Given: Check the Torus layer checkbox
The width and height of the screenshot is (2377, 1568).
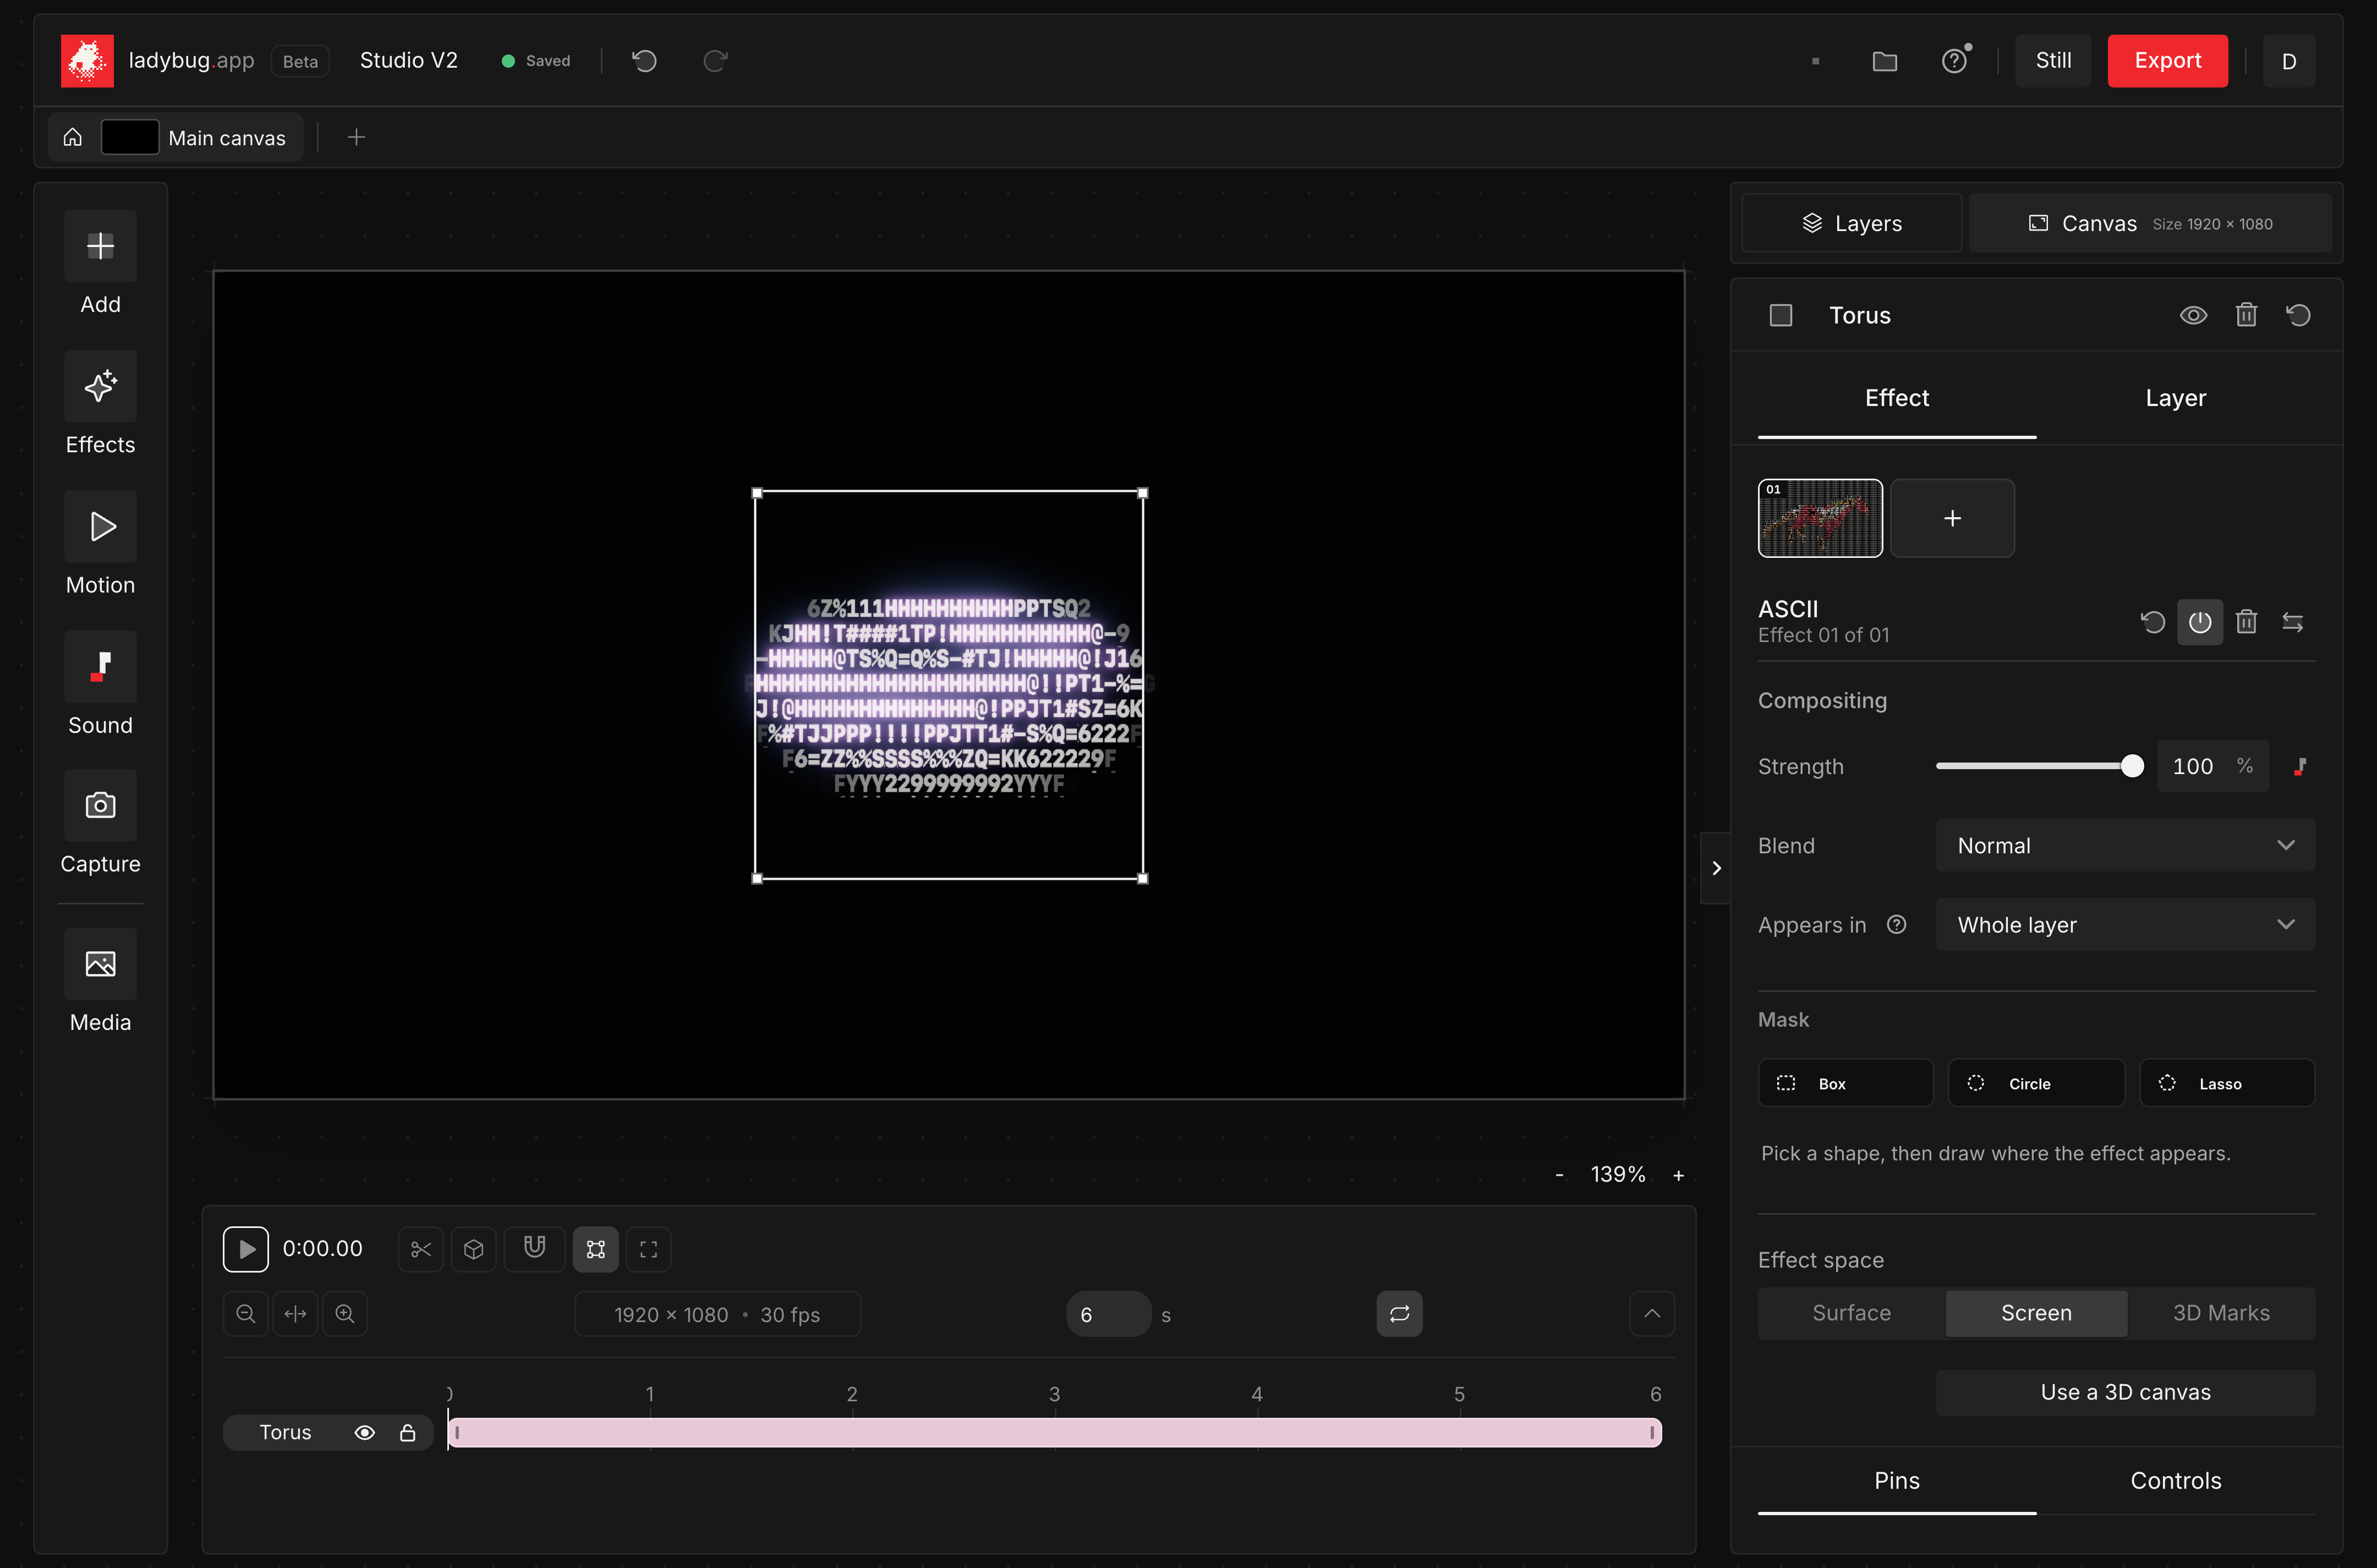Looking at the screenshot, I should (1781, 315).
